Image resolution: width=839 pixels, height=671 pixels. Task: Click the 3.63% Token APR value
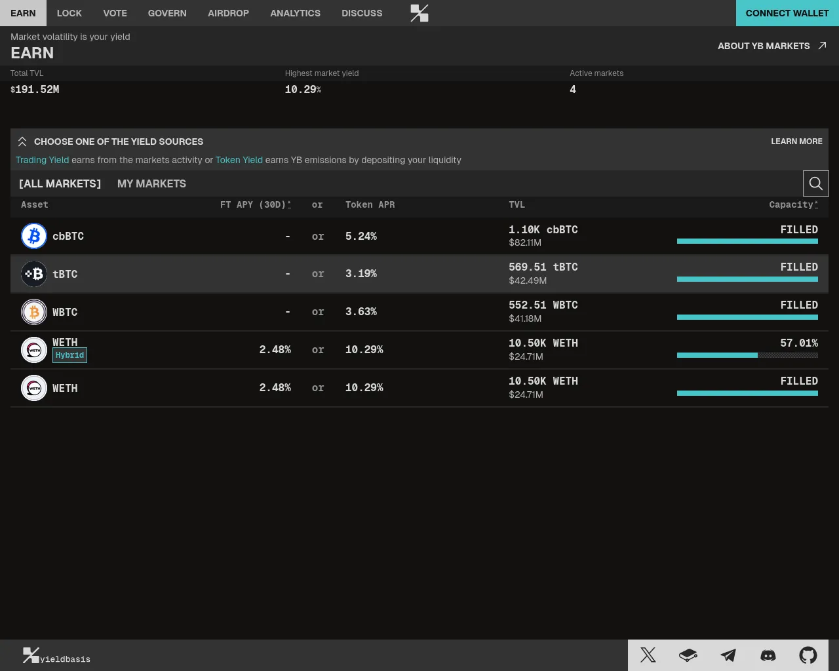pos(361,312)
